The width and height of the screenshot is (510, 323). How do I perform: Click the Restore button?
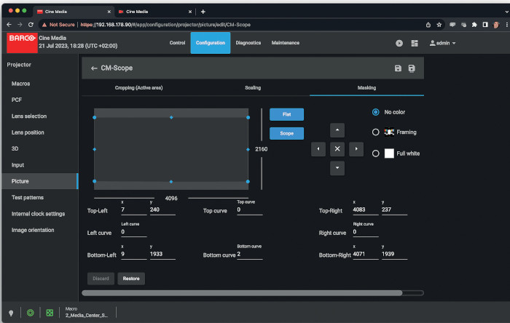(131, 279)
